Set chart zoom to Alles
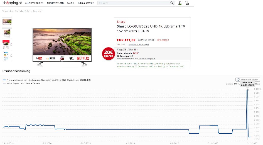Image resolution: width=263 pixels, height=145 pixels. pyautogui.click(x=257, y=84)
